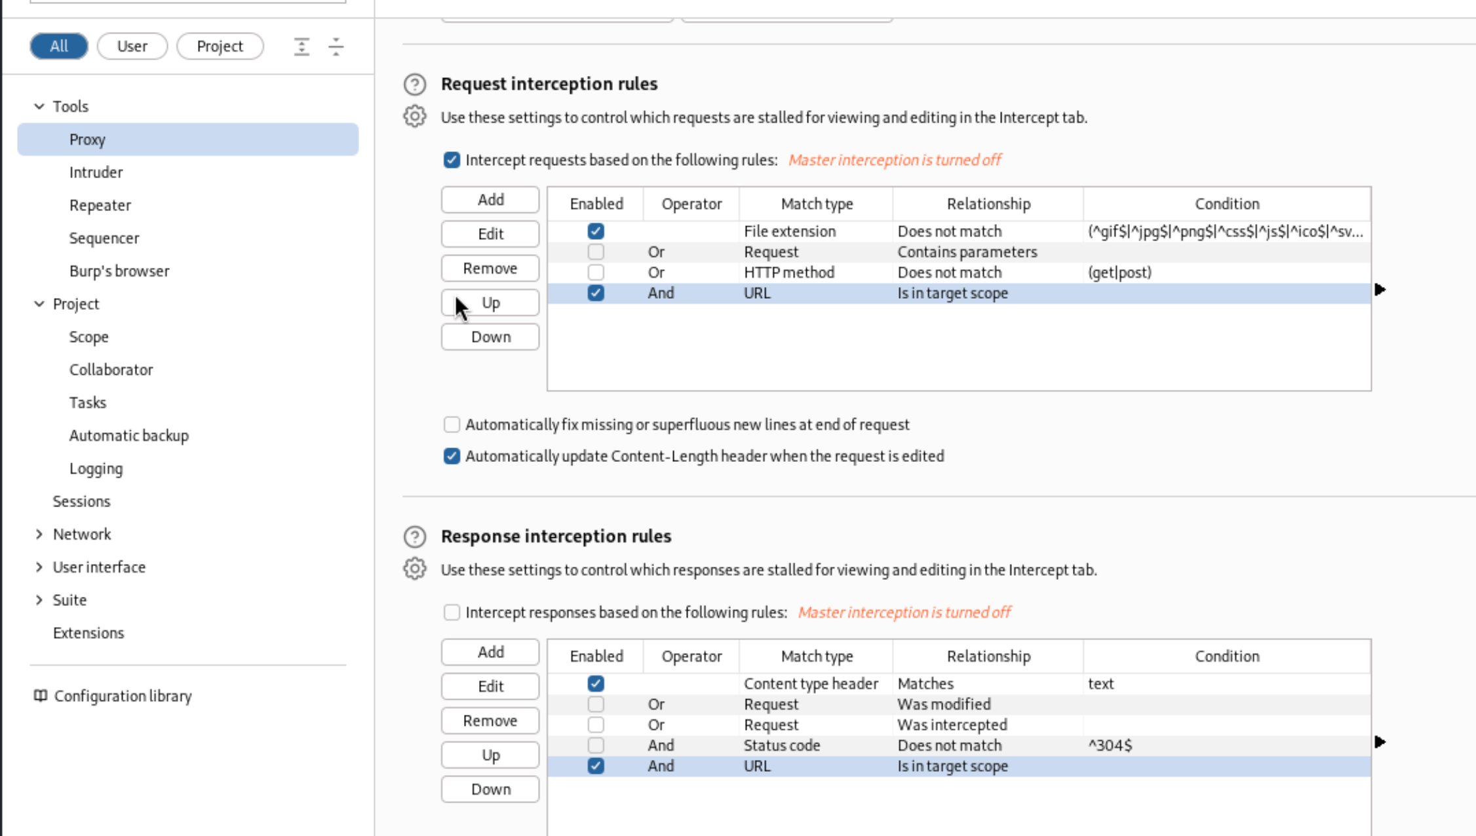Collapse the Tools tree section

click(39, 106)
